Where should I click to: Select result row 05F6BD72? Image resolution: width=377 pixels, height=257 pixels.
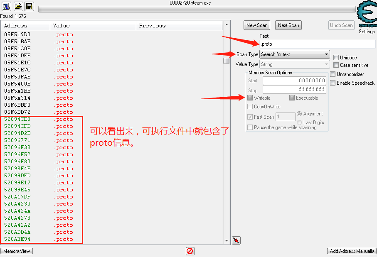click(112, 112)
